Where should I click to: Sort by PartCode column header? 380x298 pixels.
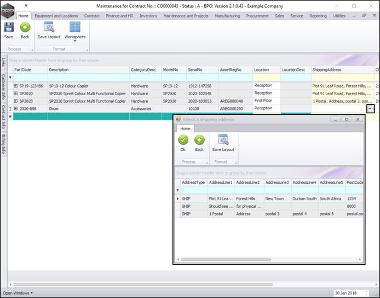coord(30,70)
